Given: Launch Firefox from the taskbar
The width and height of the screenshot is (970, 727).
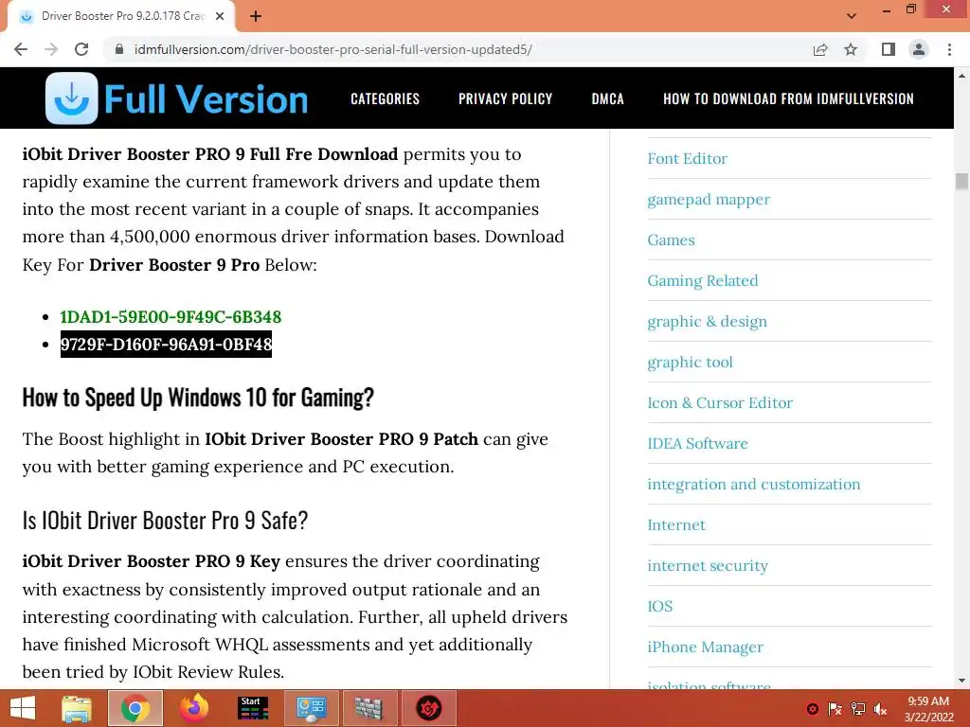Looking at the screenshot, I should click(x=194, y=708).
